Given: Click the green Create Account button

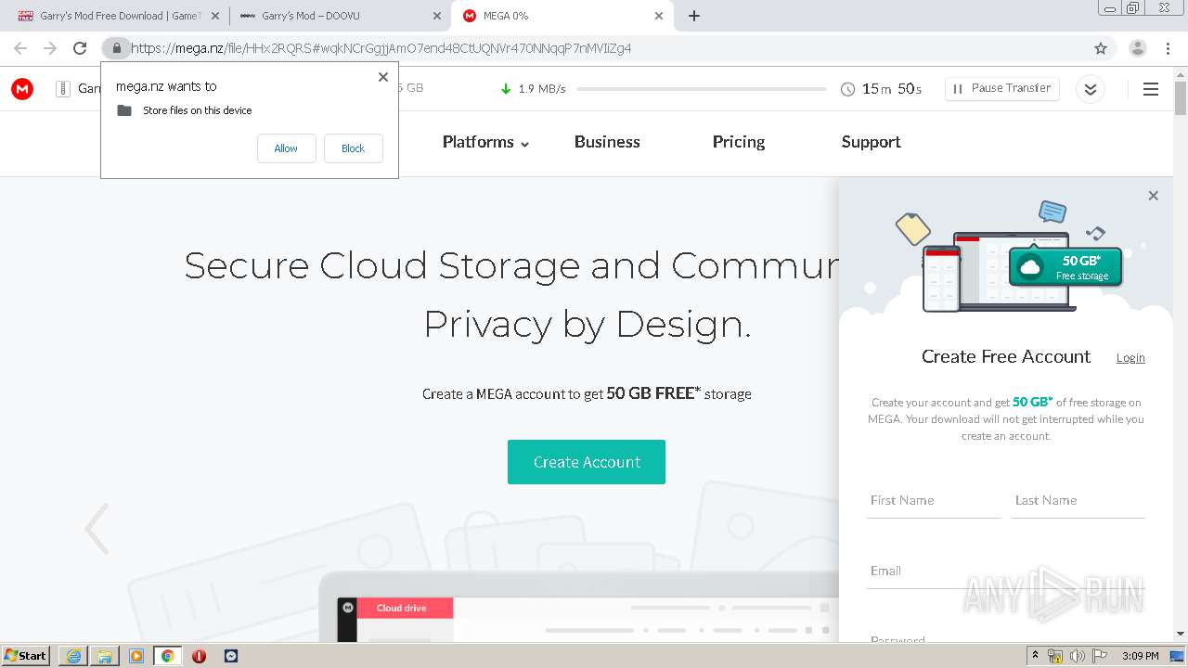Looking at the screenshot, I should pos(587,462).
